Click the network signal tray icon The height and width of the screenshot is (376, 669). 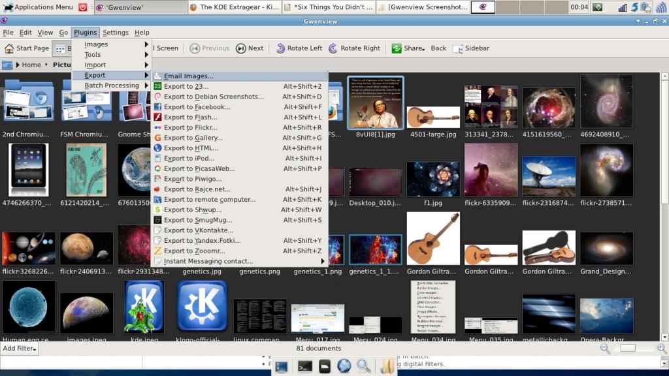[x=623, y=7]
